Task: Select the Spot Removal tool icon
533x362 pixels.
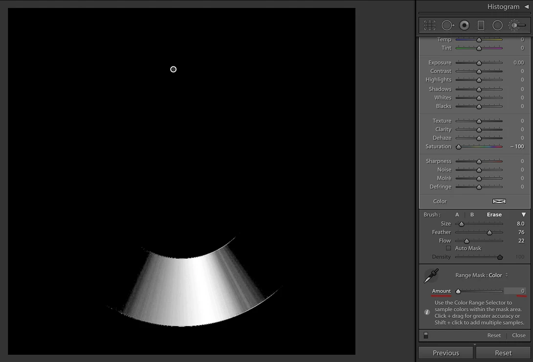Action: 448,25
